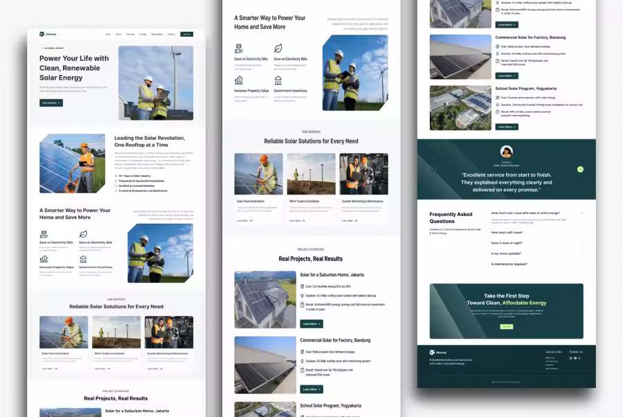623x417 pixels.
Task: Click the Government Incentives building icon in the left page
Action: (83, 259)
